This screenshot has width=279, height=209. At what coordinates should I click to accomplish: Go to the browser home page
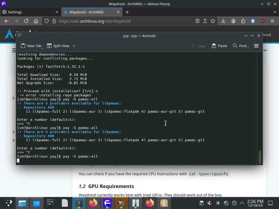36,21
